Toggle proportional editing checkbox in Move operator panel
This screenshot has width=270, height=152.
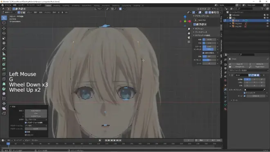[x=26, y=123]
